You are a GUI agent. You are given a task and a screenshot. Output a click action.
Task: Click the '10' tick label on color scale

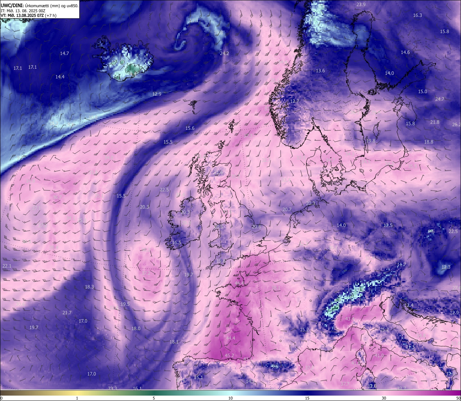click(x=230, y=398)
